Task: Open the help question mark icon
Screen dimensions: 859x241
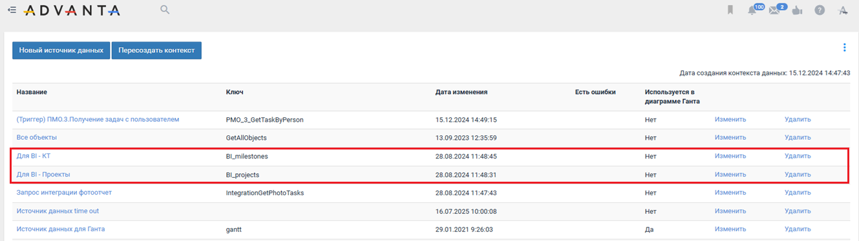Action: (x=820, y=10)
